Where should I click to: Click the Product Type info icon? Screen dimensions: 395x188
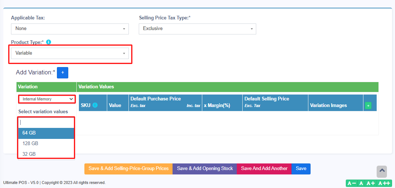[x=48, y=42]
